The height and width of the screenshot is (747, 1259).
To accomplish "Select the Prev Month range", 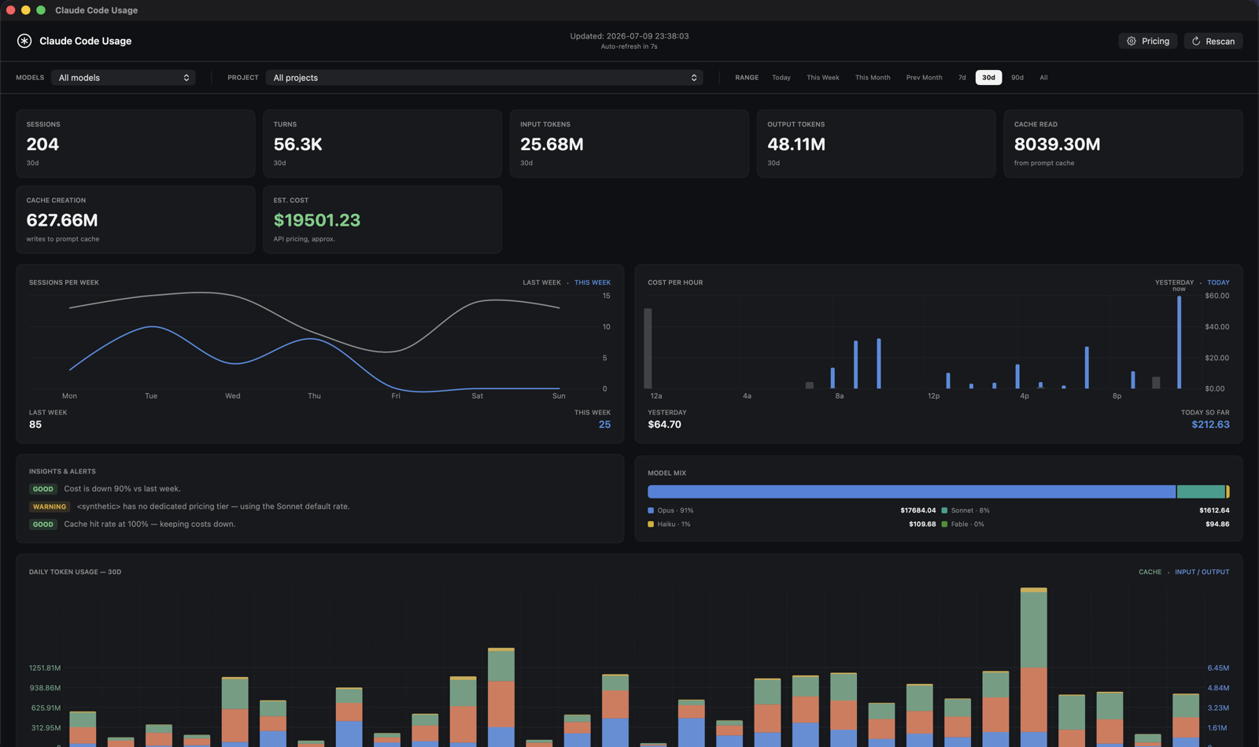I will (x=924, y=78).
